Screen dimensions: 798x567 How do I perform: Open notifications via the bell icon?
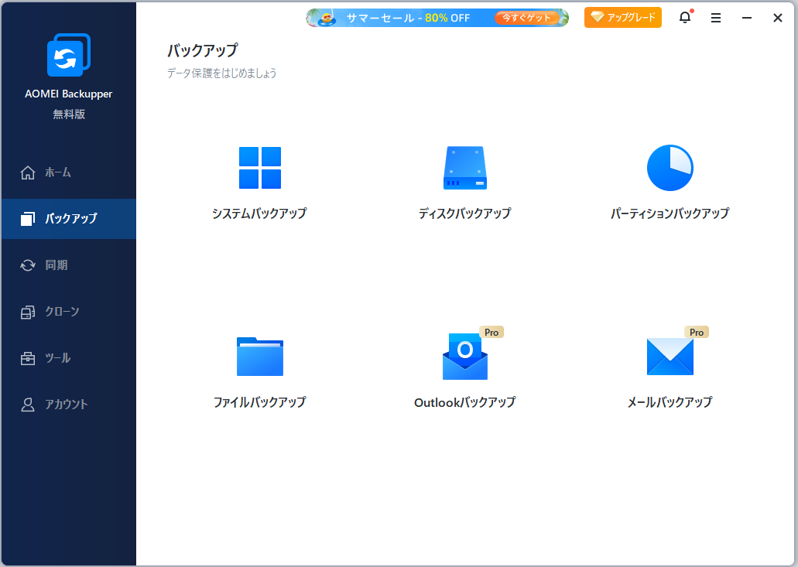(x=685, y=17)
